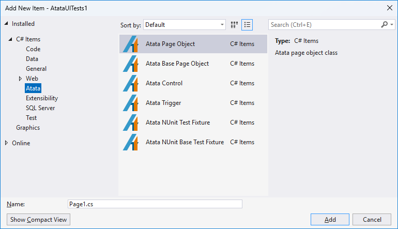398x229 pixels.
Task: Open the Sort by dropdown
Action: coord(185,24)
